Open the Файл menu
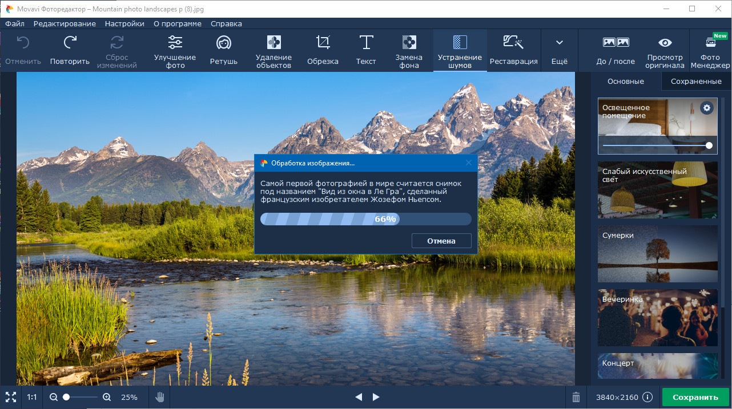 tap(15, 23)
